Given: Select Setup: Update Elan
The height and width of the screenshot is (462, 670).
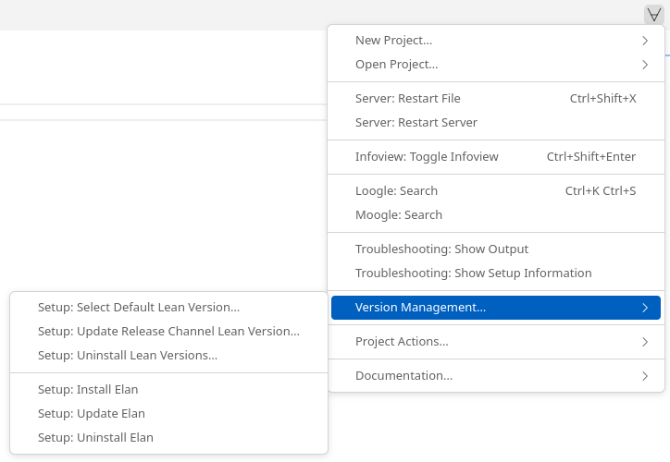Looking at the screenshot, I should coord(168,413).
